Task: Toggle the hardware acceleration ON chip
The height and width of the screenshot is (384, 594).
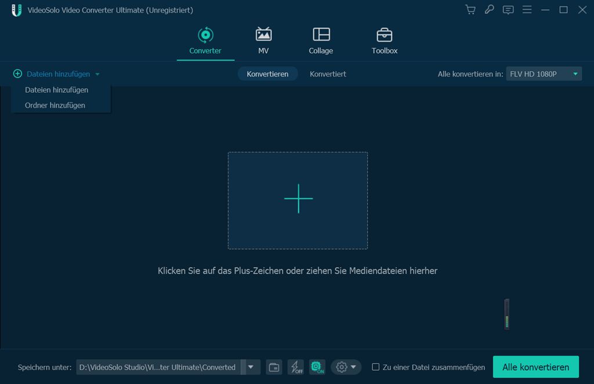Action: coord(317,367)
